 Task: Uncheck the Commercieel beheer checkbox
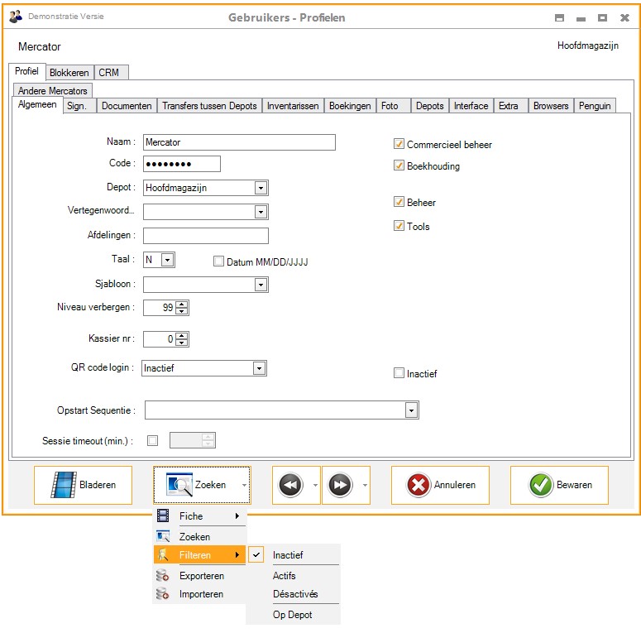[399, 145]
